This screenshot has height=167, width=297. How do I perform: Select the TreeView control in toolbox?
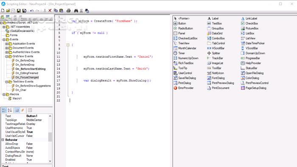point(182,43)
